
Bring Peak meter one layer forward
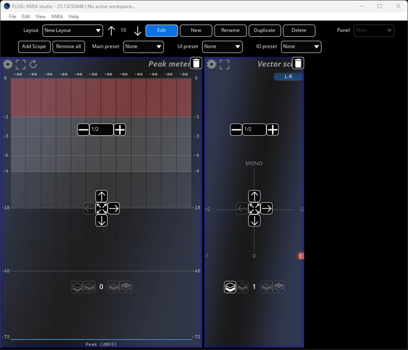pos(114,287)
